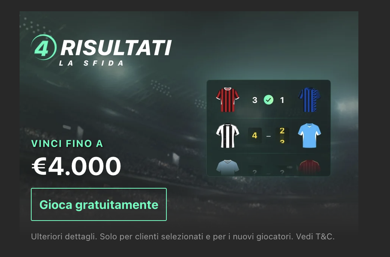
Task: Select the black and white striped jersey
Action: [x=228, y=136]
